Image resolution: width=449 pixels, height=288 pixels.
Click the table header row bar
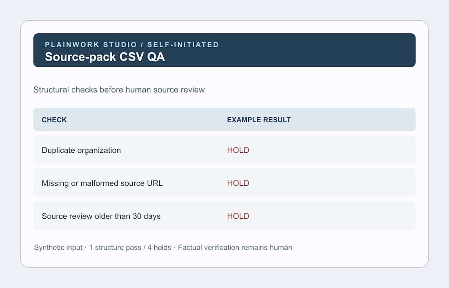coord(224,119)
